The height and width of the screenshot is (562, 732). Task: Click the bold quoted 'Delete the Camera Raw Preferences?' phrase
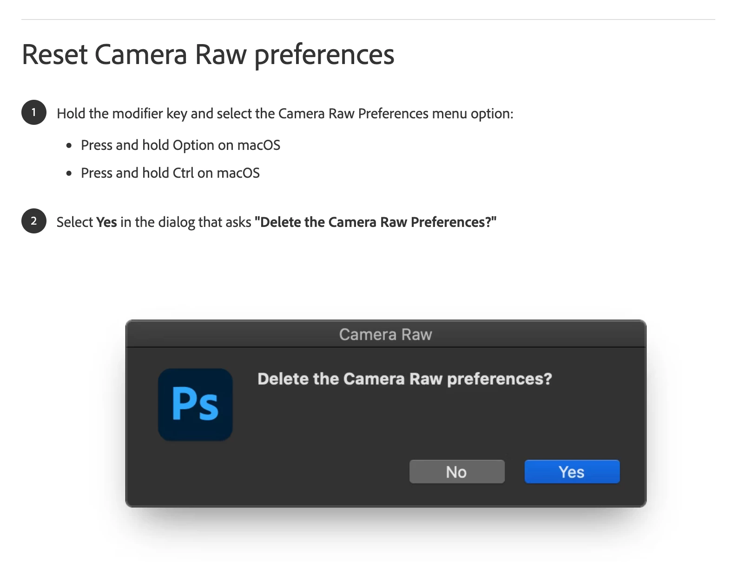tap(376, 222)
